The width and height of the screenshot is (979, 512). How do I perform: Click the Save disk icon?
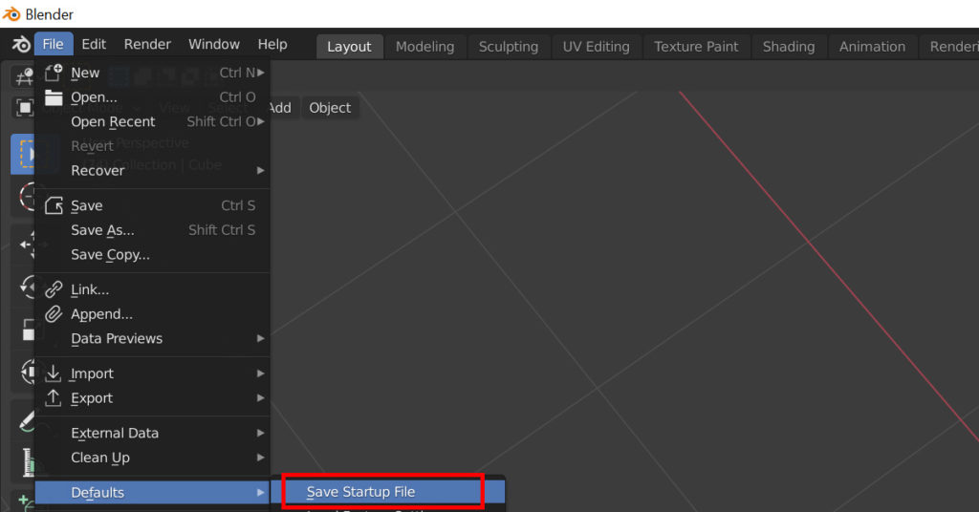click(x=54, y=205)
